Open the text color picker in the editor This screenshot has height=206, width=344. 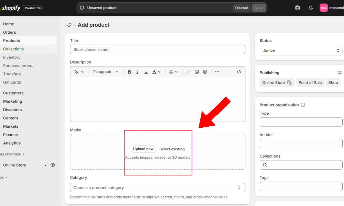click(155, 72)
